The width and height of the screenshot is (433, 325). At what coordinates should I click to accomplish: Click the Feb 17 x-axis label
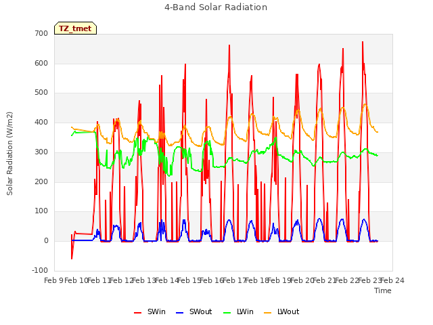click(234, 280)
